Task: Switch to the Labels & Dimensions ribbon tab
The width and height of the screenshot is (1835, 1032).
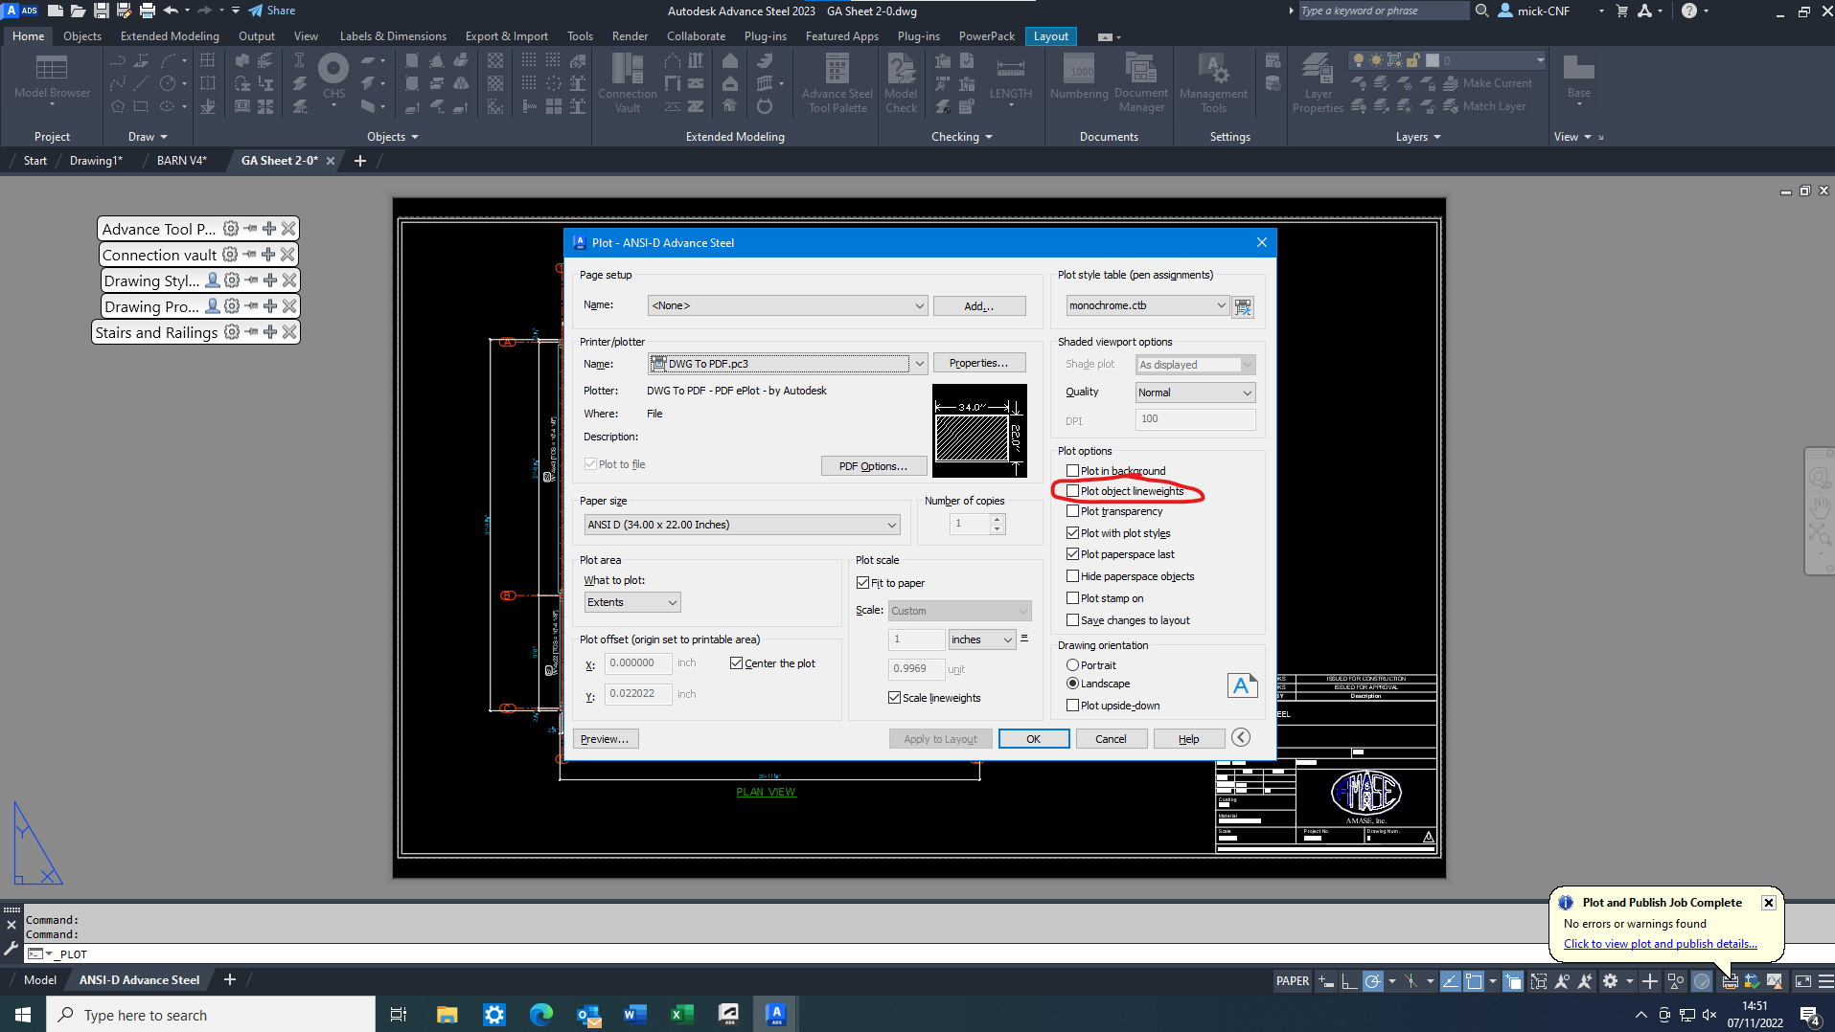Action: pos(393,36)
